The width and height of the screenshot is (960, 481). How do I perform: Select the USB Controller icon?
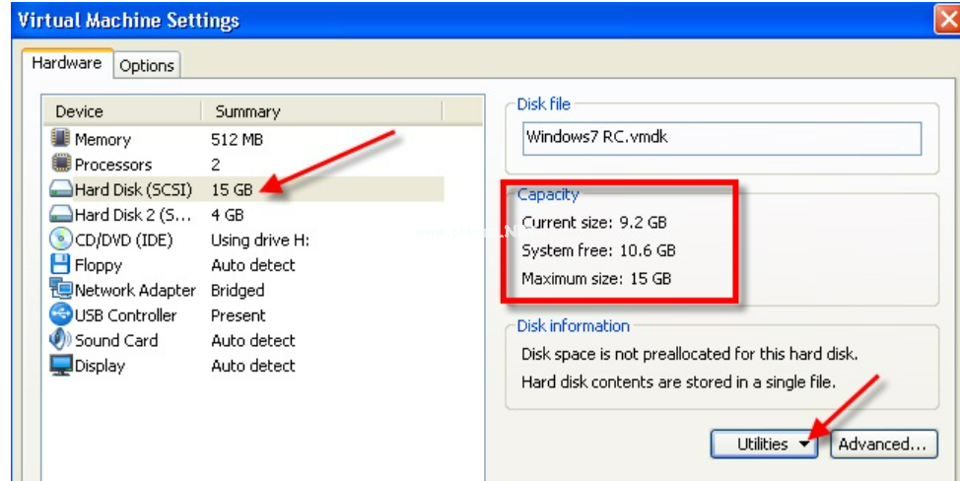pyautogui.click(x=61, y=315)
